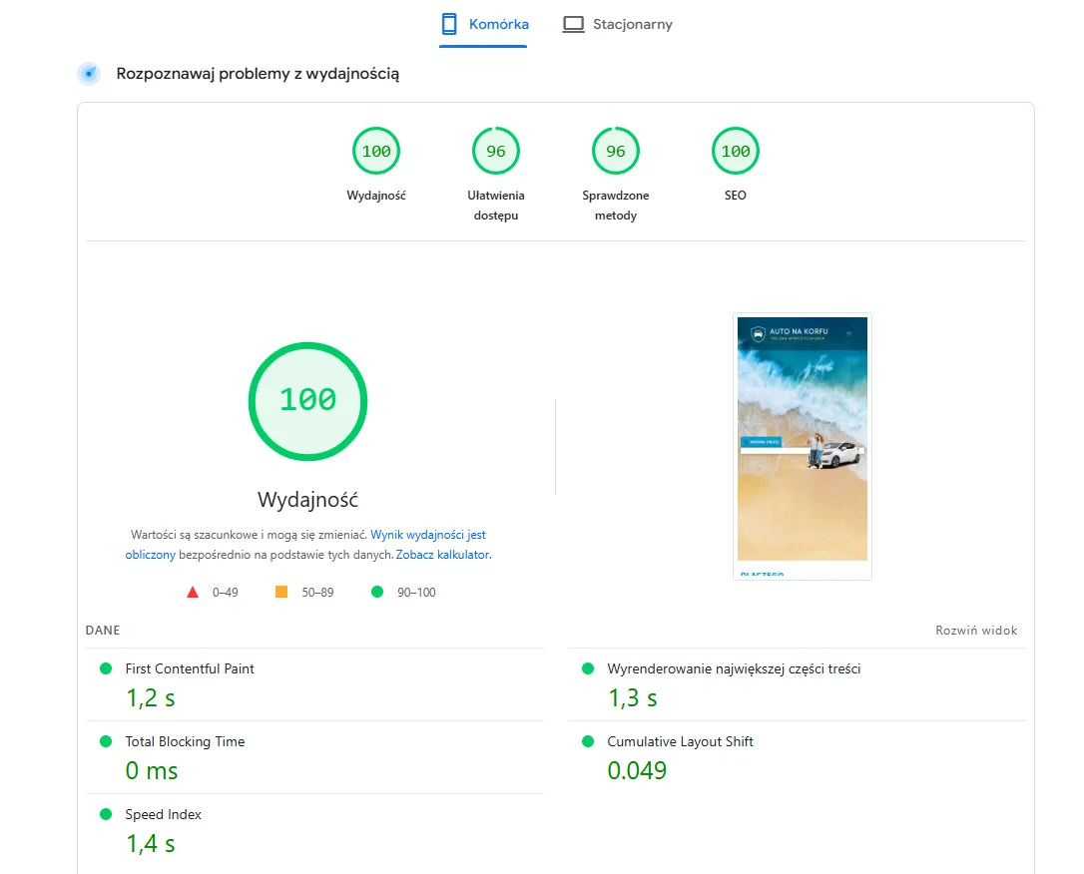The image size is (1084, 874).
Task: Click Rozwiń widok to expand metrics
Action: tap(976, 631)
